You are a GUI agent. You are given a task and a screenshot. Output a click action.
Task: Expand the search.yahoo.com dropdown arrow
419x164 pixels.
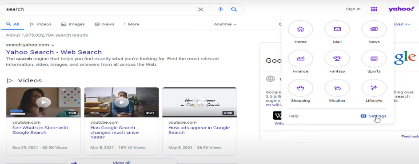(52, 45)
